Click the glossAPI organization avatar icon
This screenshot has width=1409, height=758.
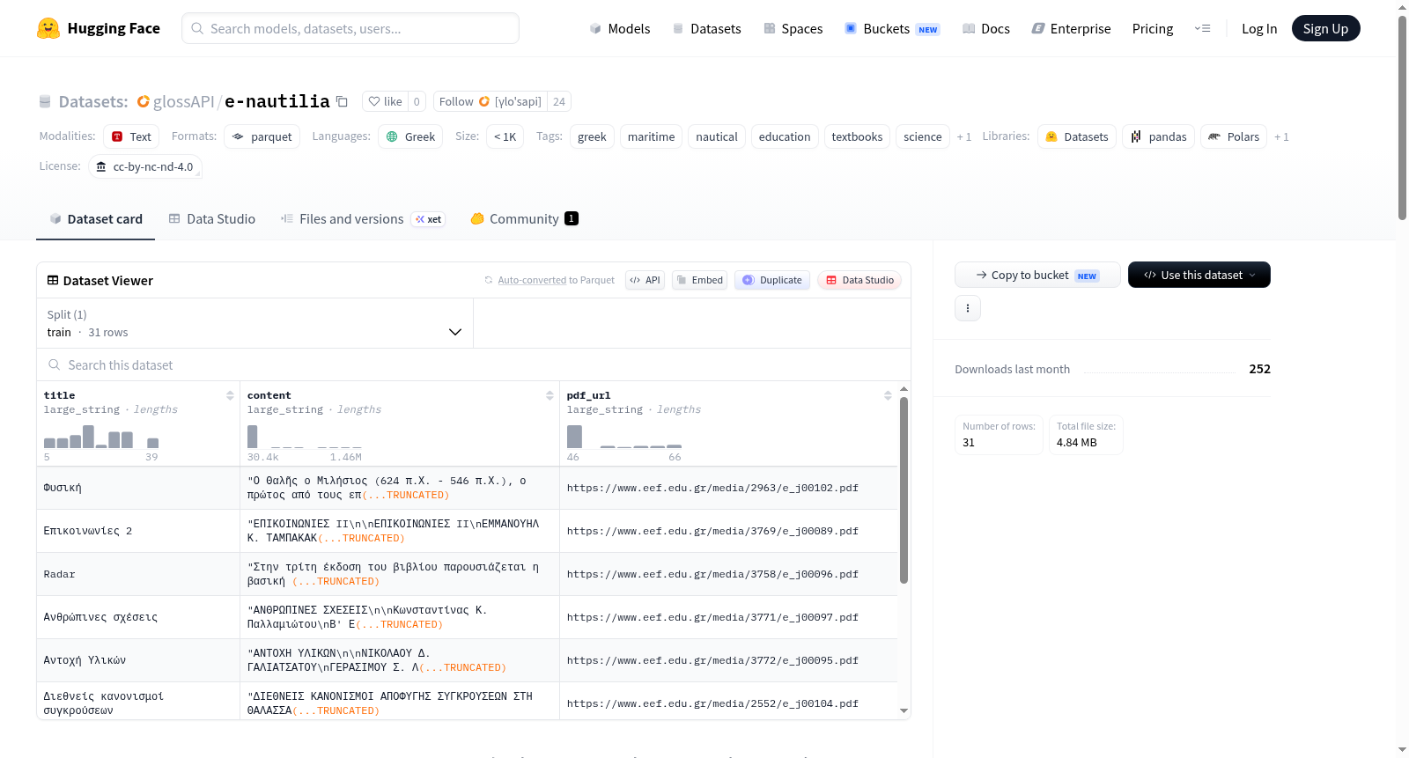[144, 102]
